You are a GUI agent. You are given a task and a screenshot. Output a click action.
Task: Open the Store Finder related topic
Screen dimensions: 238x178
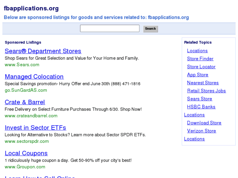[200, 59]
